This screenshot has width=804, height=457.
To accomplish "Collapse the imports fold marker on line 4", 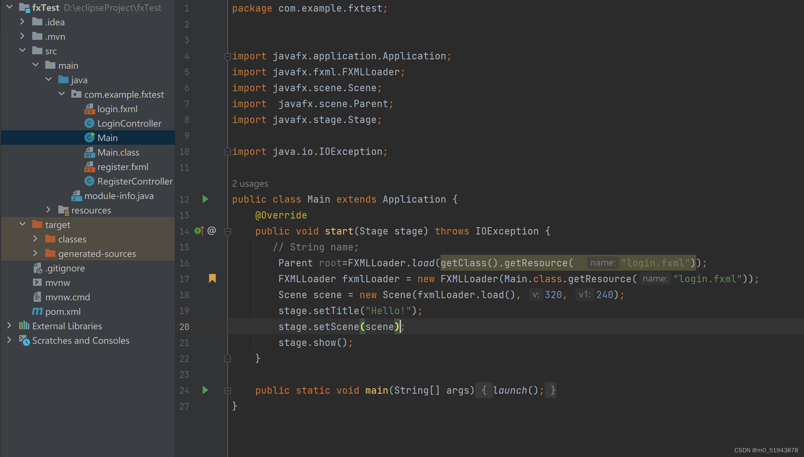I will pos(227,56).
